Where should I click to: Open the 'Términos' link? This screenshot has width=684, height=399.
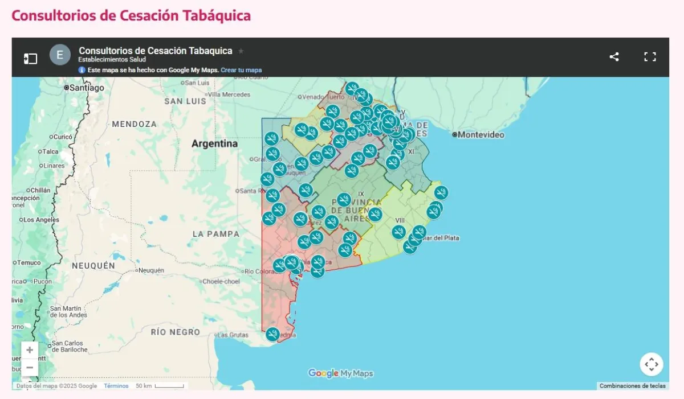click(116, 386)
